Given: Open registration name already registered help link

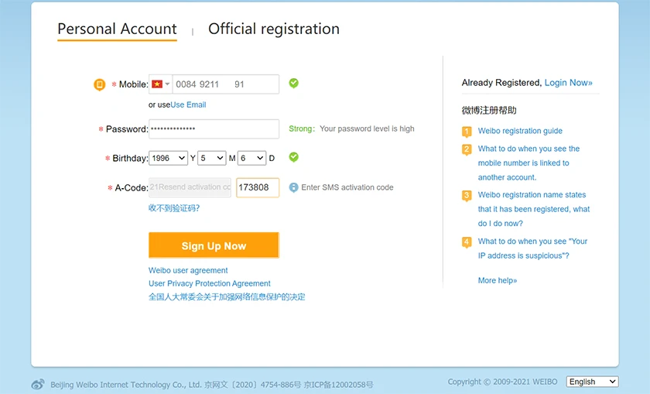Looking at the screenshot, I should (x=533, y=209).
